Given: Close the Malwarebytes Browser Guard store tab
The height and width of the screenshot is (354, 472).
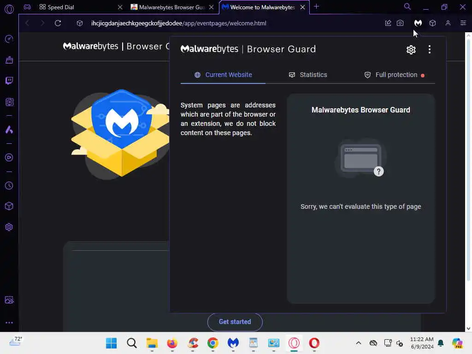Looking at the screenshot, I should pyautogui.click(x=212, y=7).
